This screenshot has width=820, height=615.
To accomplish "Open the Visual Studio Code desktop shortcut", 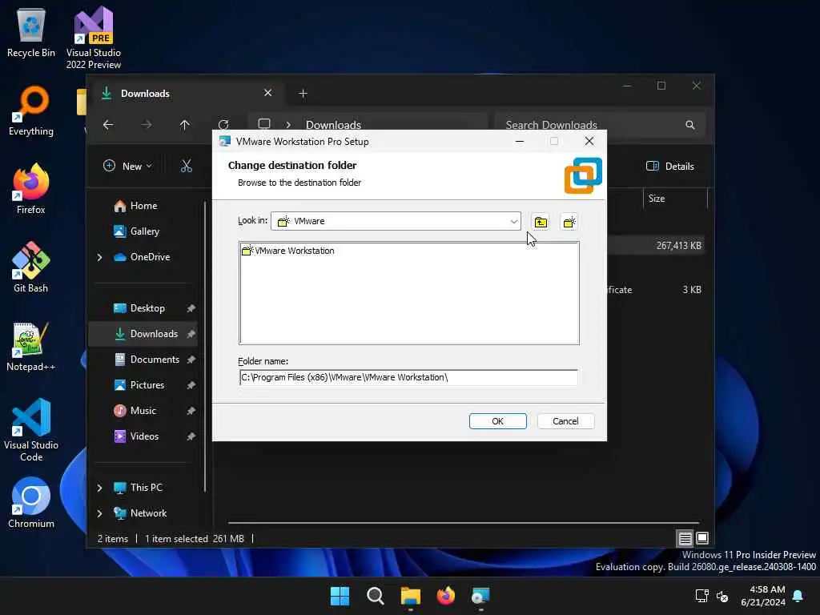I will (x=31, y=430).
